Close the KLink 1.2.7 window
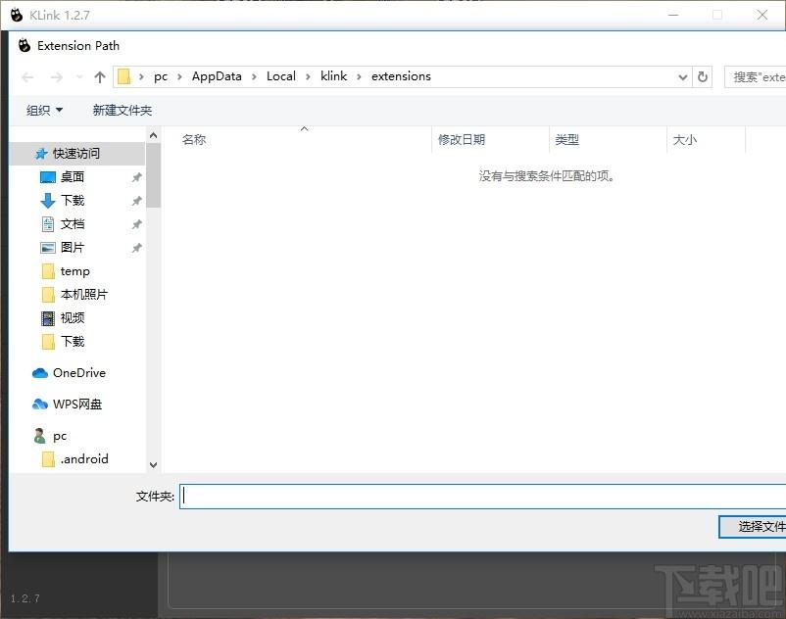The height and width of the screenshot is (619, 786). click(762, 15)
